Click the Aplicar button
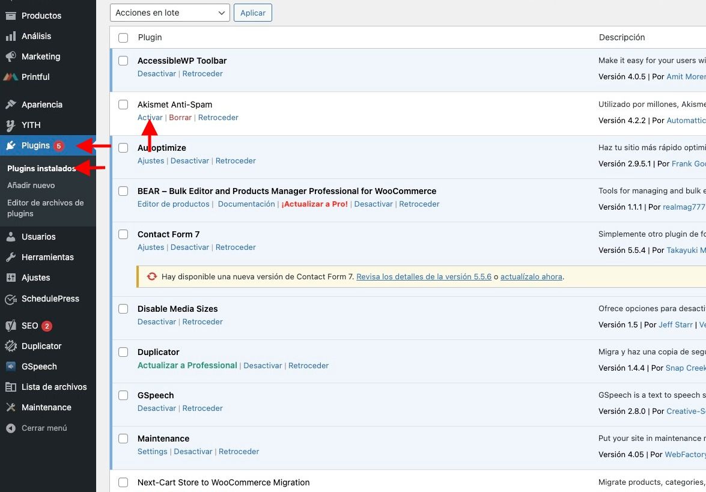The width and height of the screenshot is (706, 492). [252, 13]
